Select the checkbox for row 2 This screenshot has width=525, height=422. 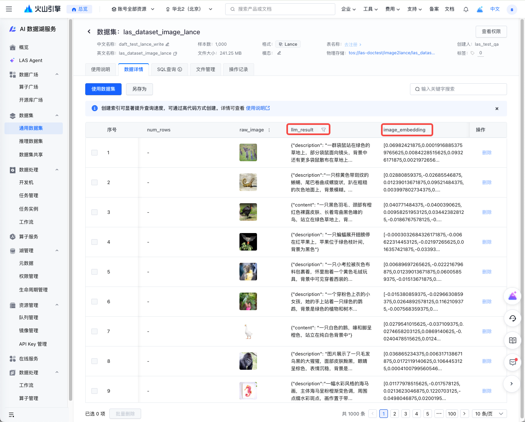click(x=95, y=182)
